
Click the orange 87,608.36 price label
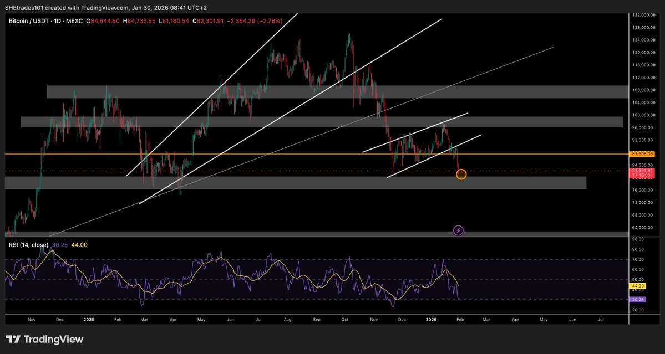point(643,154)
